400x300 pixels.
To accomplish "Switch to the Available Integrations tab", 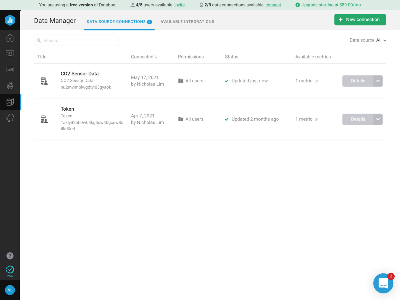I will [x=187, y=21].
